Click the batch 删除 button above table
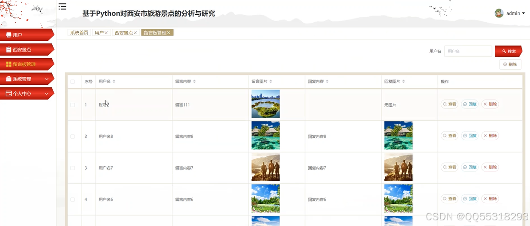Screen dimensions: 530x226 click(x=510, y=64)
